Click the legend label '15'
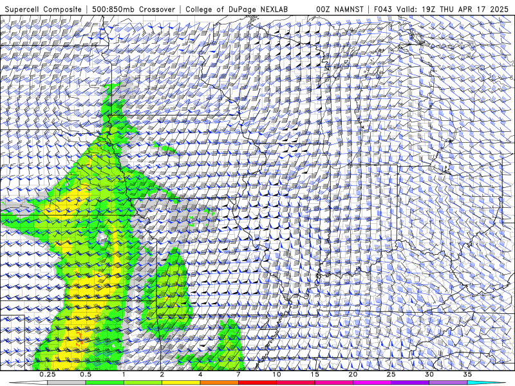 (315, 374)
